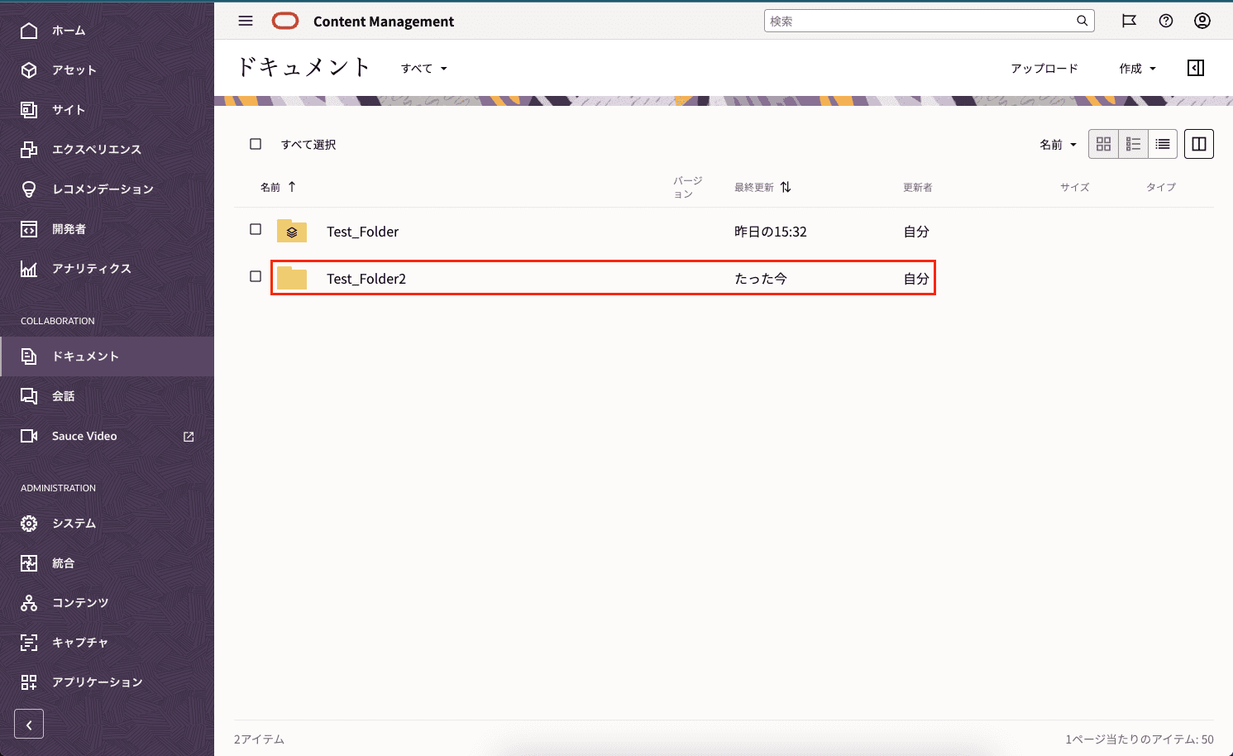Click the flag notifications icon
The width and height of the screenshot is (1233, 756).
1129,21
